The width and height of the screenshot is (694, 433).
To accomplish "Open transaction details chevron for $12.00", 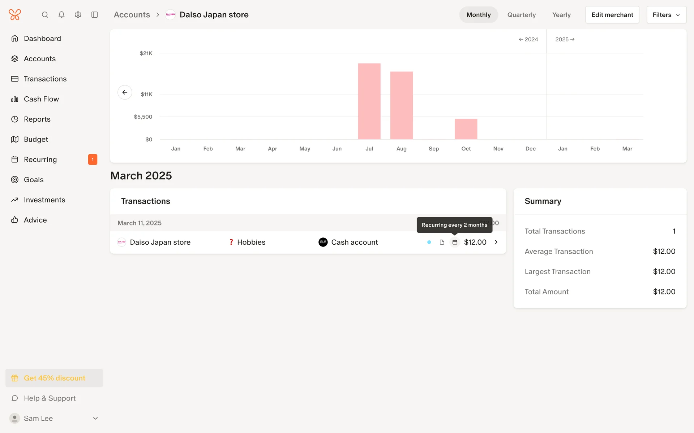I will coord(496,242).
